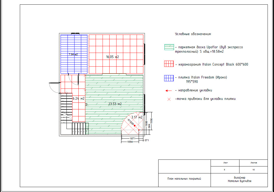
Task: Select the 7.84 м2 area label
Action: point(73,54)
